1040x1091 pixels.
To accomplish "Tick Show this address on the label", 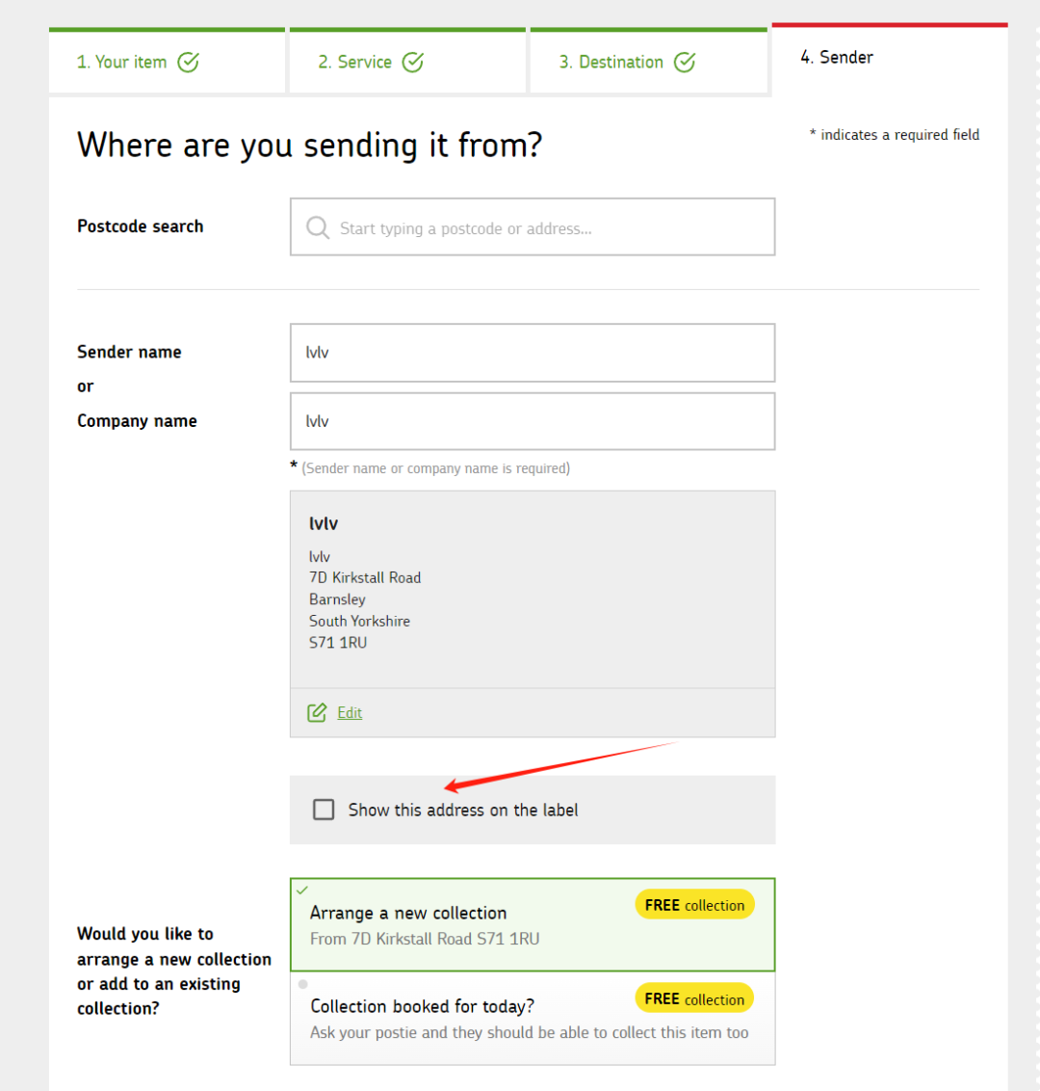I will click(324, 810).
